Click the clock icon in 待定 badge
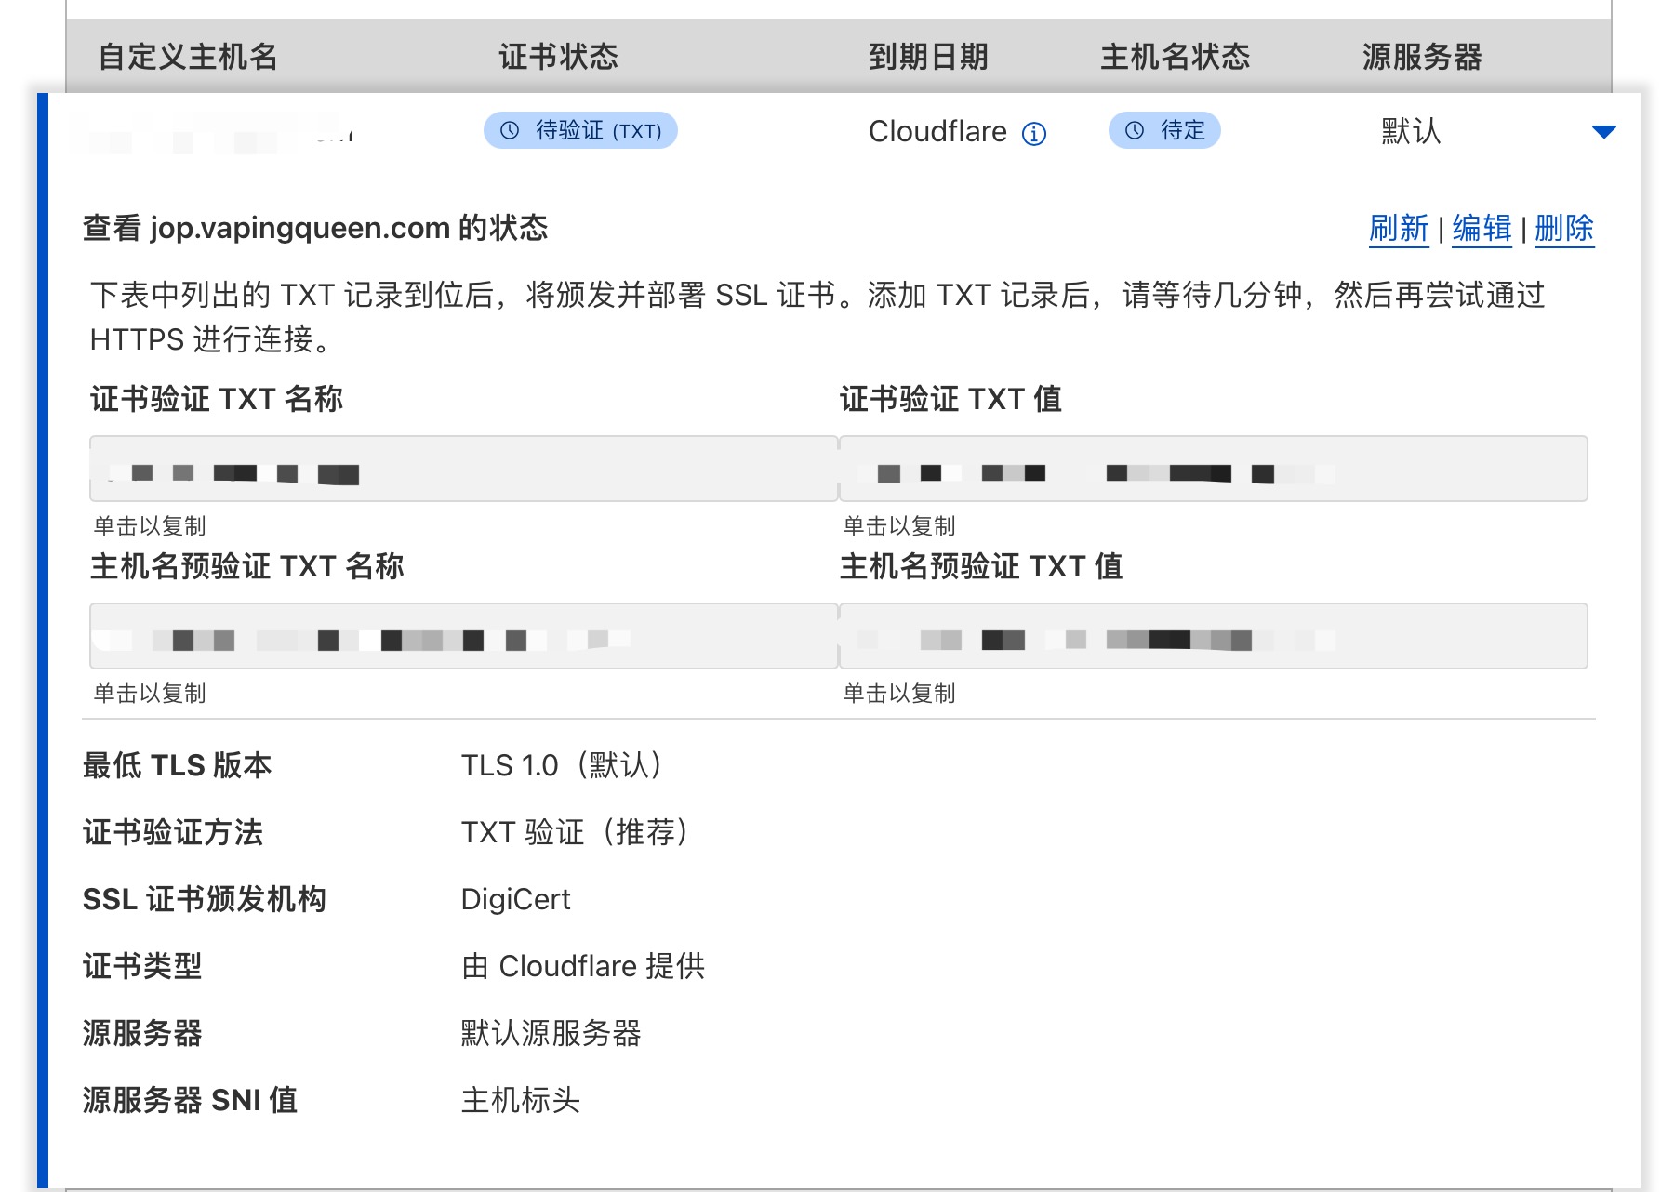 point(1133,130)
